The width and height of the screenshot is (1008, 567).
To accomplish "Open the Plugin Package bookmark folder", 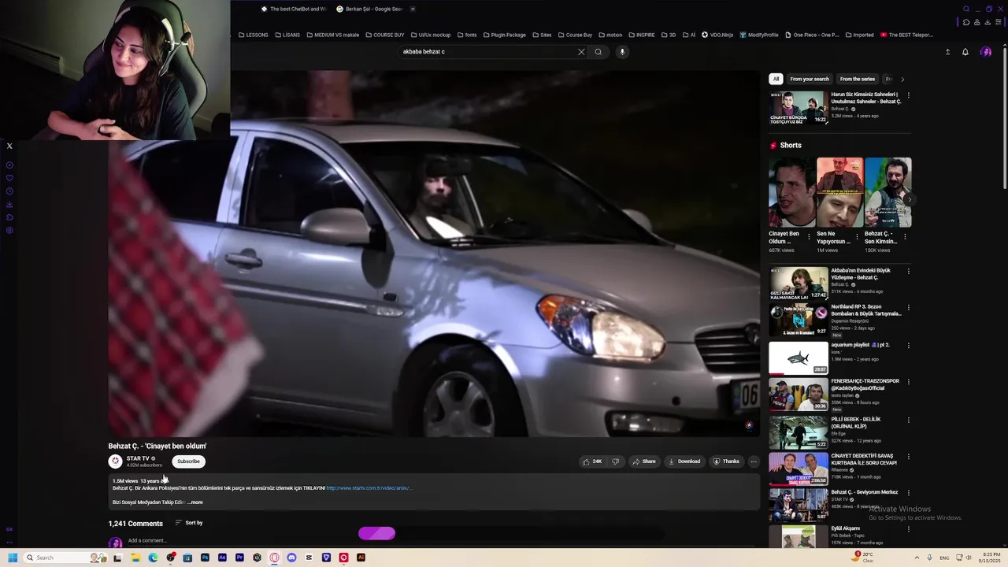I will pos(504,35).
